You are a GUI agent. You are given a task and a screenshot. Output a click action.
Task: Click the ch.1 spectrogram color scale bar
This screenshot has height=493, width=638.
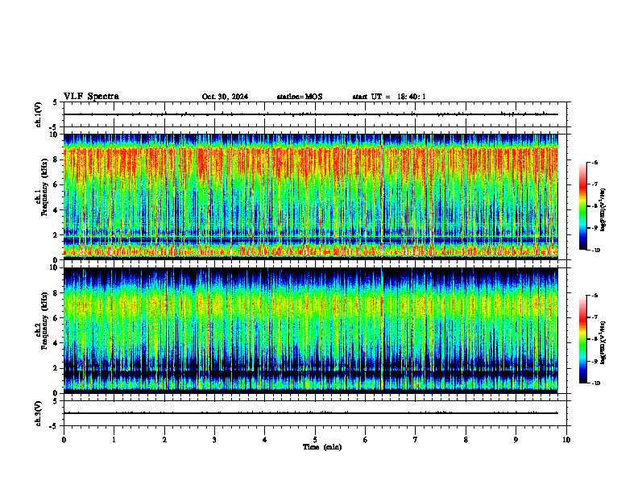pos(583,206)
